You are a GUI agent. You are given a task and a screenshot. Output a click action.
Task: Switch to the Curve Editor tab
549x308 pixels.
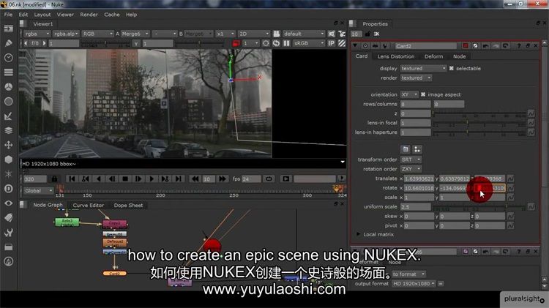(x=89, y=206)
